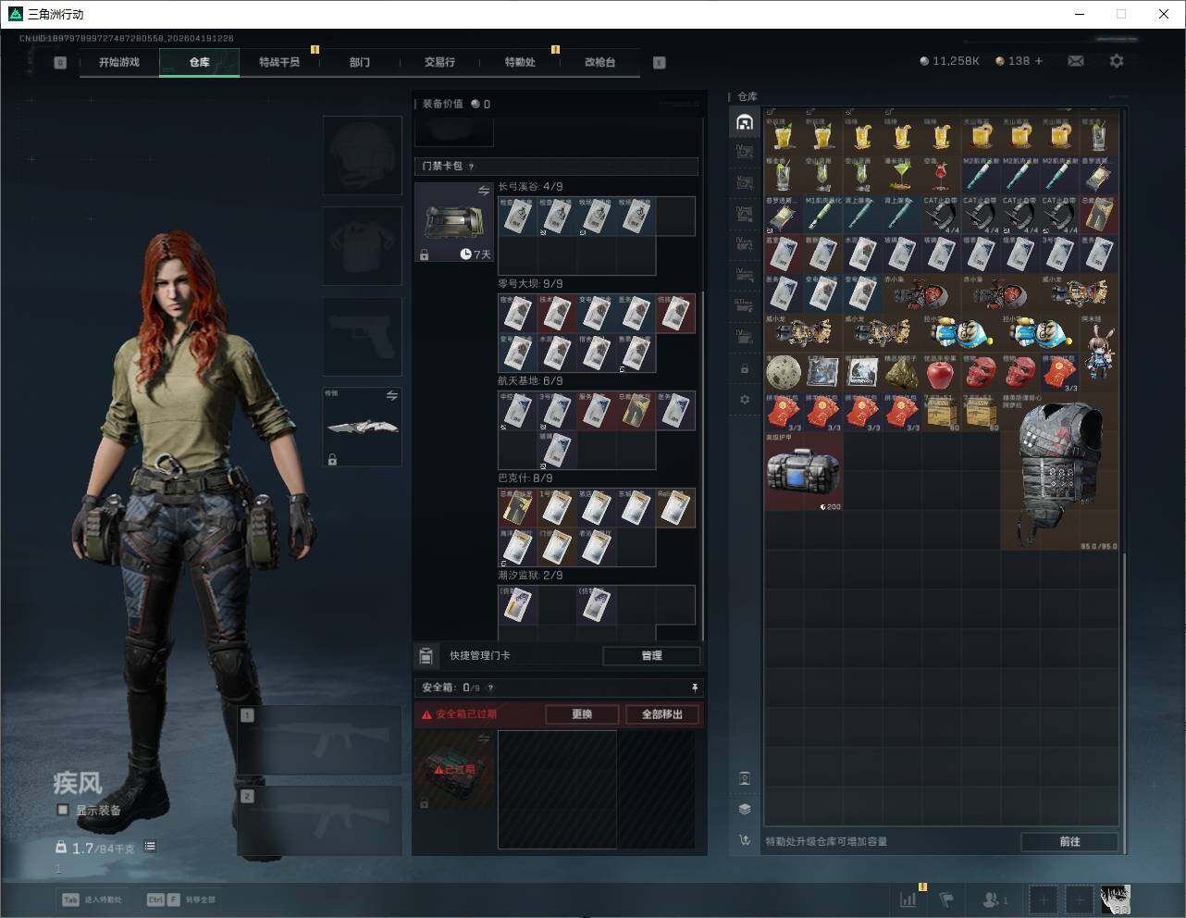Click the 更换 safe box button
Image resolution: width=1186 pixels, height=918 pixels.
pyautogui.click(x=581, y=714)
